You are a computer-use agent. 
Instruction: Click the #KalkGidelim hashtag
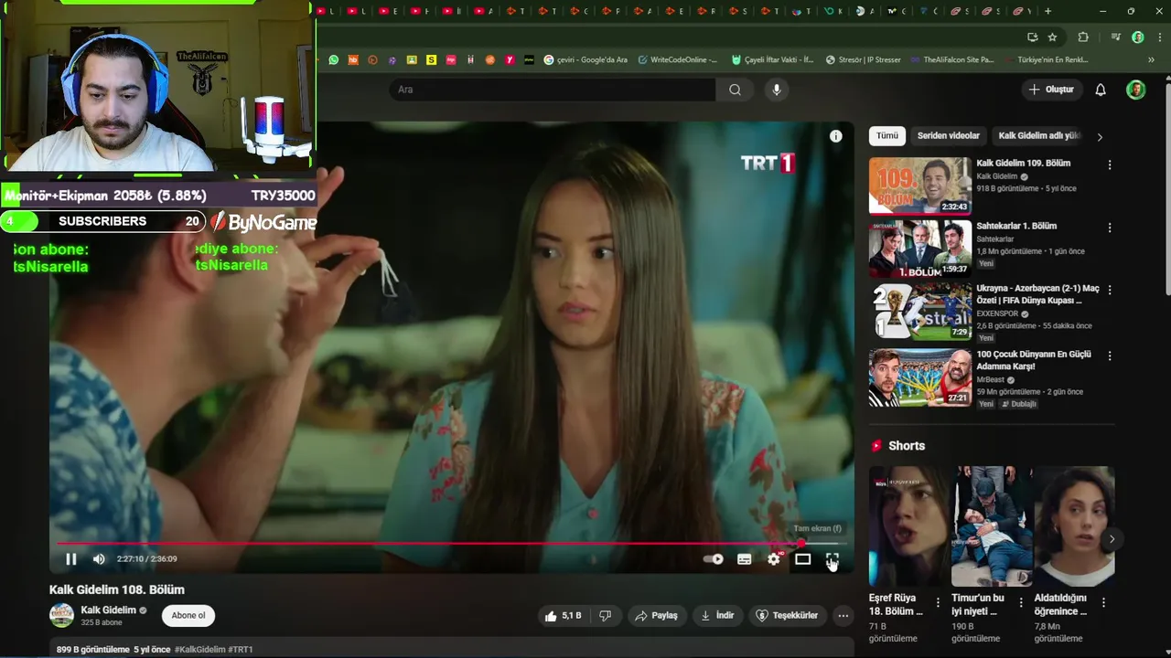(x=199, y=650)
